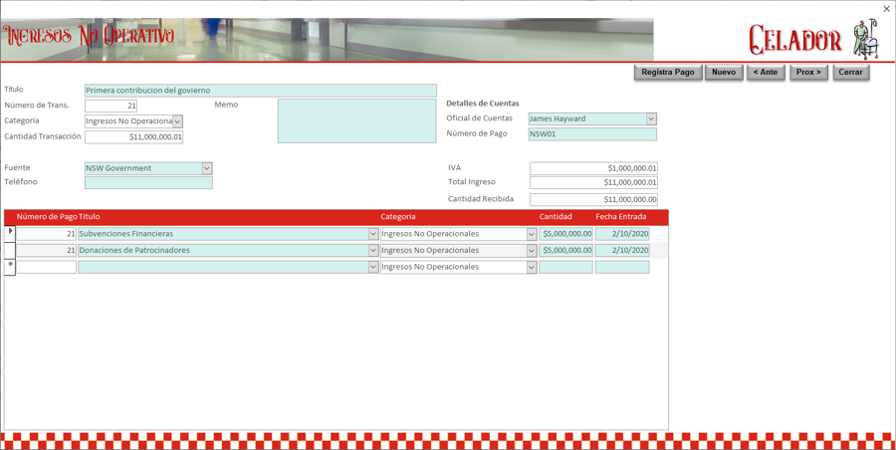The height and width of the screenshot is (450, 896).
Task: Go to previous record with < Ante
Action: point(766,72)
